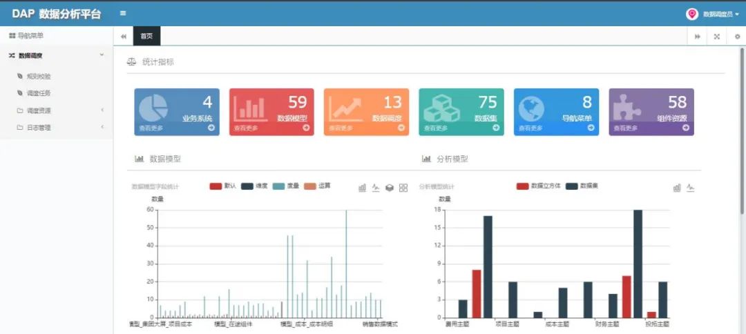Switch analysis model chart to line view
Image resolution: width=746 pixels, height=334 pixels.
click(690, 188)
